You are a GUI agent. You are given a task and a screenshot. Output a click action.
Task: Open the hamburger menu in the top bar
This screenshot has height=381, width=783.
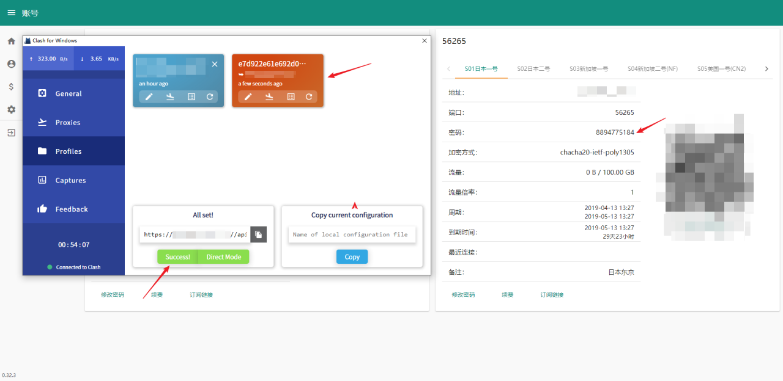10,12
